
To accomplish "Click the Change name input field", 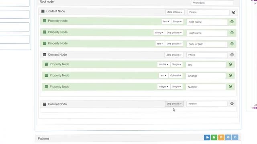I will tap(206, 76).
